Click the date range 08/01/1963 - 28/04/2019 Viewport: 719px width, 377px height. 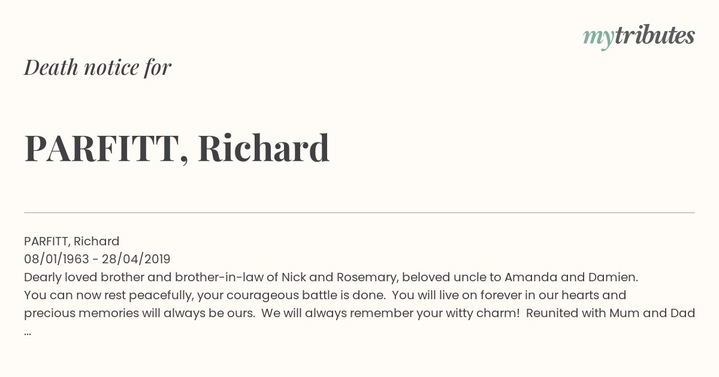click(x=97, y=259)
